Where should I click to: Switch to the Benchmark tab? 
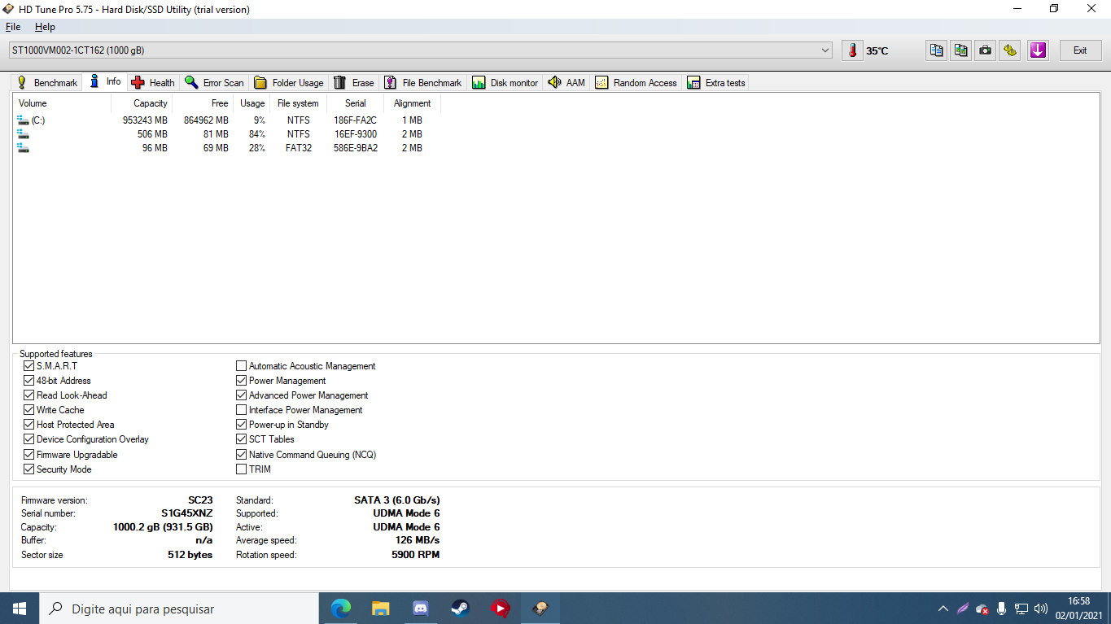click(47, 83)
